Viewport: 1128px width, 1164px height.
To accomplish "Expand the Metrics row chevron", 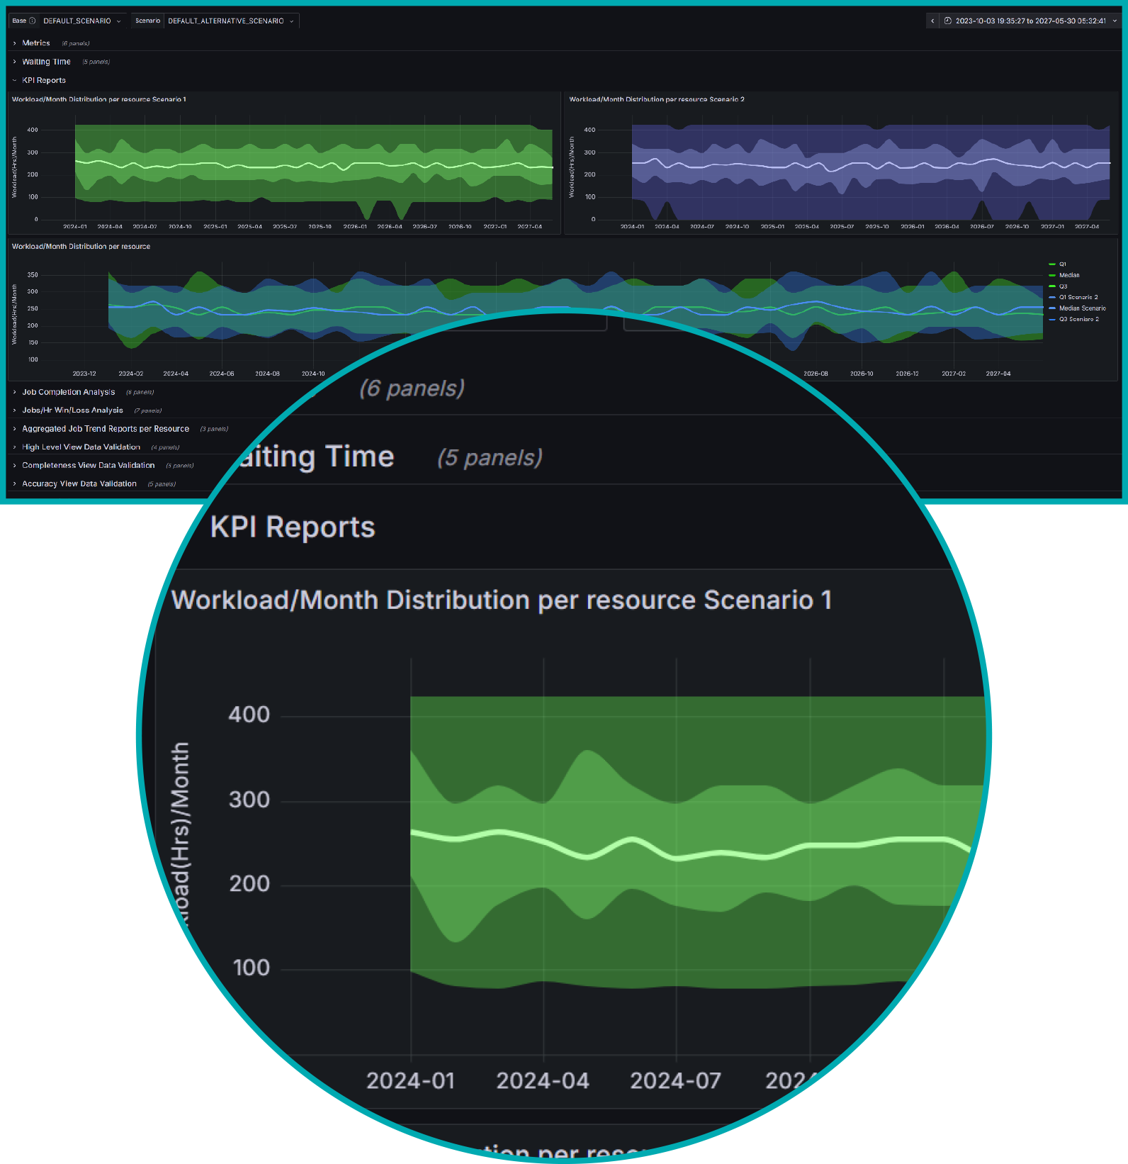I will (14, 43).
